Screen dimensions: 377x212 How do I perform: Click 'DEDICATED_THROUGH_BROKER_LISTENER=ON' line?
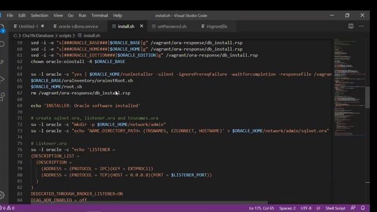pos(77,194)
